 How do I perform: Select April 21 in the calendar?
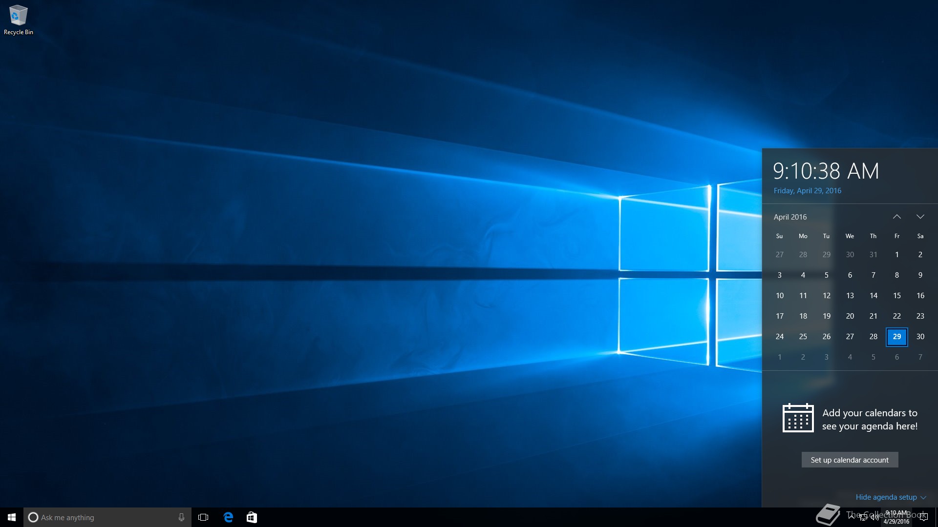tap(874, 316)
